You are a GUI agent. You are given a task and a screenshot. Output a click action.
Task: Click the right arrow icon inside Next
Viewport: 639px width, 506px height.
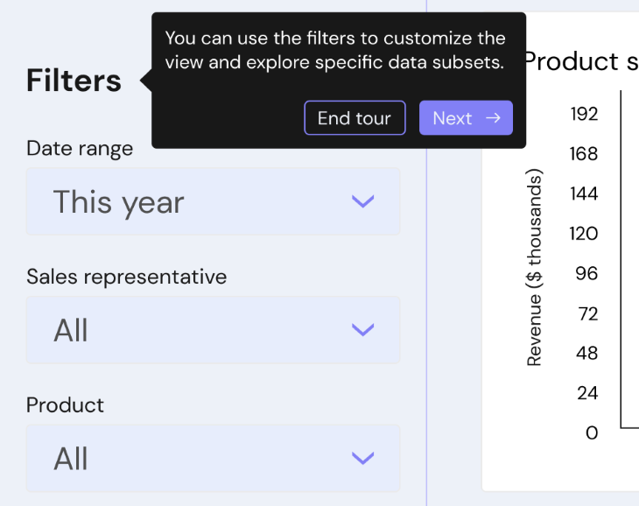(493, 117)
